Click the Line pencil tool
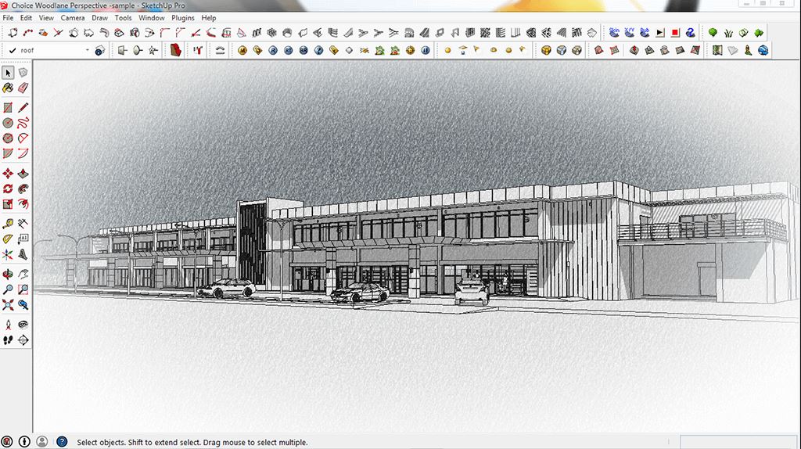The image size is (801, 449). point(23,107)
